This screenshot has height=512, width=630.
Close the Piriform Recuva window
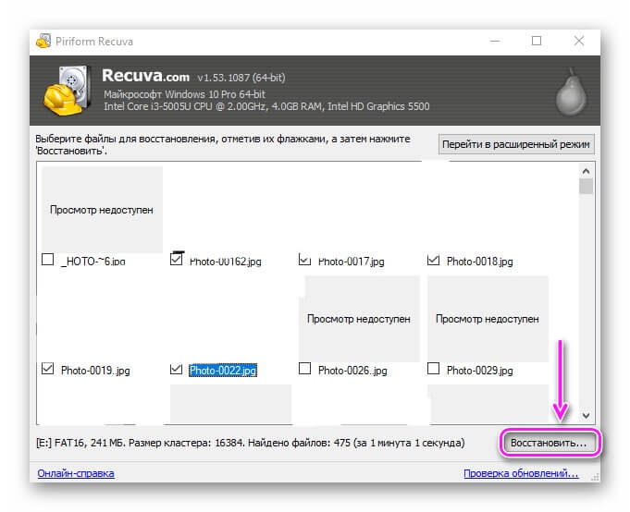pos(579,41)
